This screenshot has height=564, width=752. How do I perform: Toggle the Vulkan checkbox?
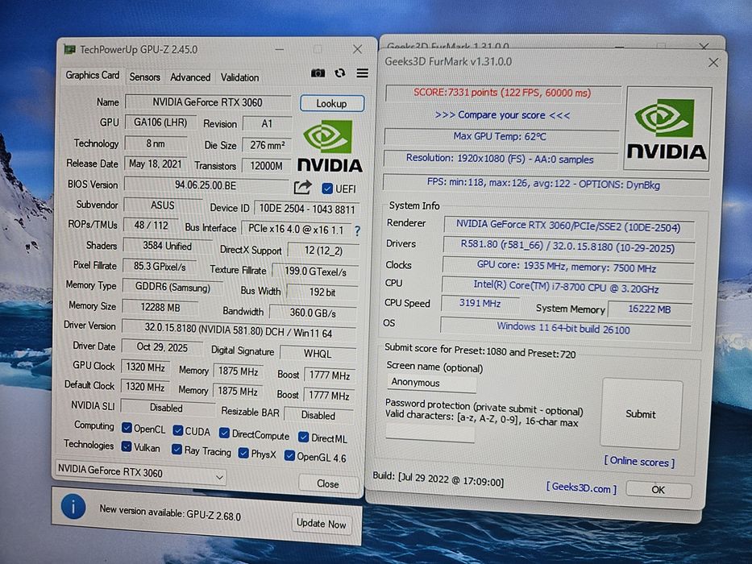pyautogui.click(x=127, y=446)
